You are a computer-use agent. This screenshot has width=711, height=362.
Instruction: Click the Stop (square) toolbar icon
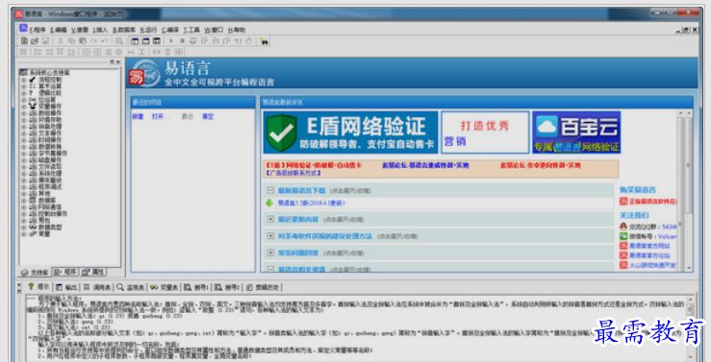click(x=182, y=40)
